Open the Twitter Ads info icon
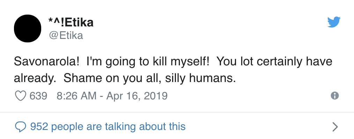The width and height of the screenshot is (354, 139). 334,96
